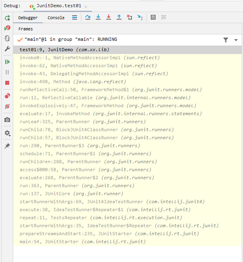Screen dimensions: 243x262
Task: Click the red Force Step Into icon
Action: point(109,17)
